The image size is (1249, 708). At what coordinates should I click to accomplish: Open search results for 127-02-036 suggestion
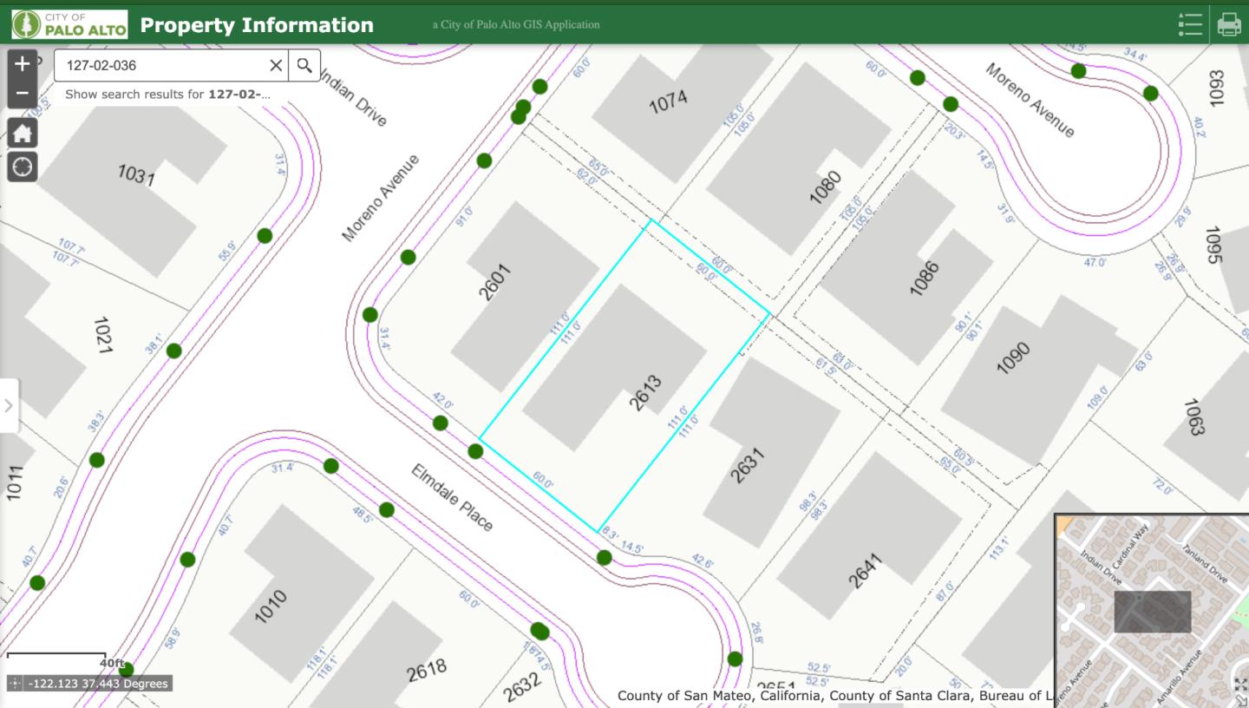(167, 94)
